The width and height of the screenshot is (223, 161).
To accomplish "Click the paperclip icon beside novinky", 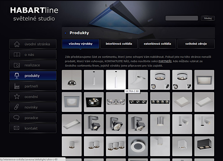I will pyautogui.click(x=16, y=107).
